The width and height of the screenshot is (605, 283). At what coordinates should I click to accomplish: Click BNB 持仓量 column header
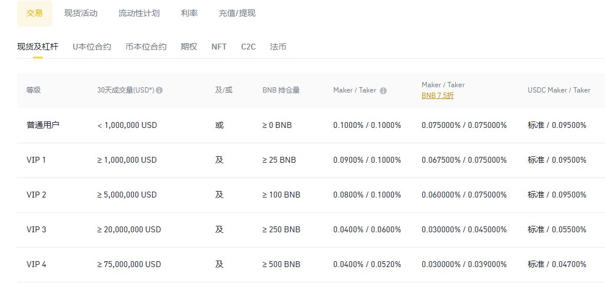click(281, 90)
